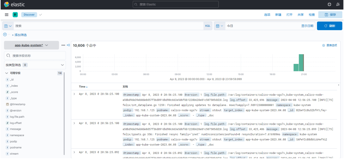Open the 检查 menu item
This screenshot has height=161, width=344.
pos(312,15)
